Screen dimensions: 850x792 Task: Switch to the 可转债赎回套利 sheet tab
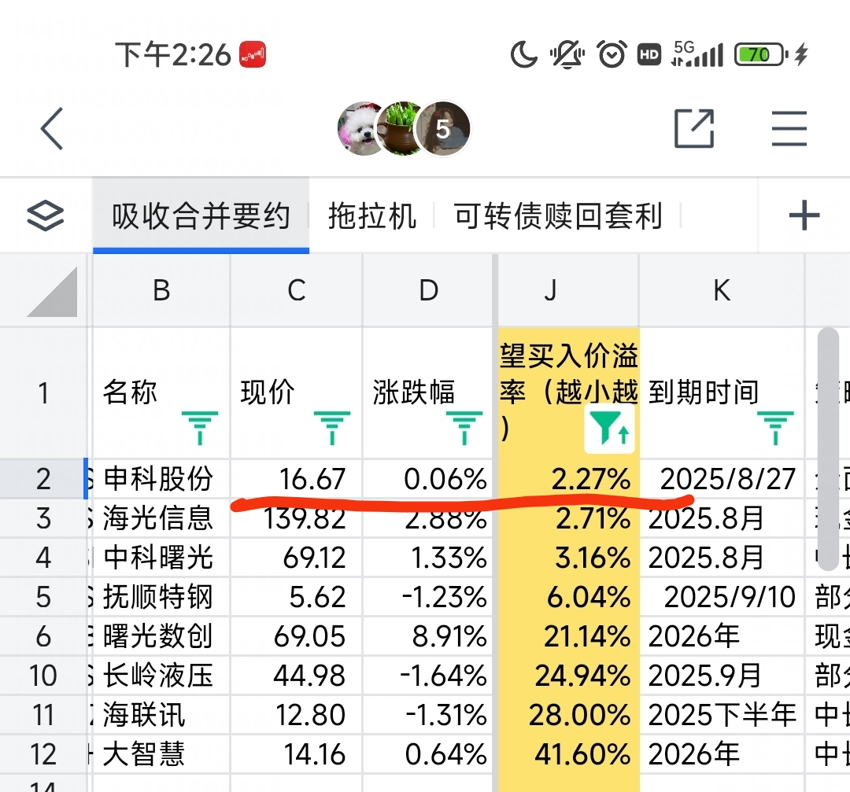coord(558,215)
